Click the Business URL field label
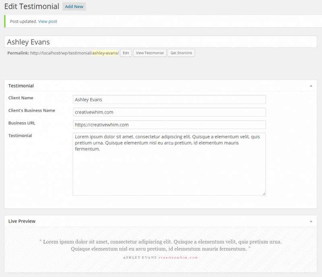The image size is (322, 277). (22, 123)
